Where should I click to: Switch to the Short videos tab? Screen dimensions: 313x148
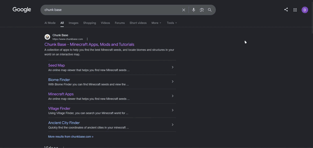click(x=138, y=23)
